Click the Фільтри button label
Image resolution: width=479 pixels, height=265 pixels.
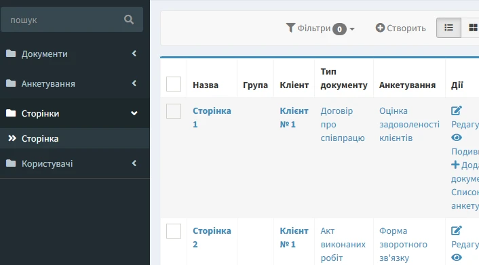[314, 28]
